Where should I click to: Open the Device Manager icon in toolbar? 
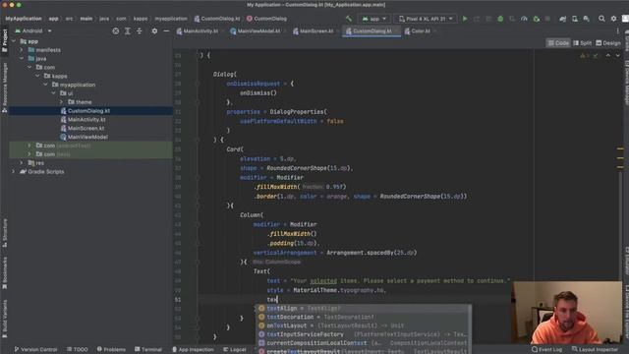click(574, 19)
